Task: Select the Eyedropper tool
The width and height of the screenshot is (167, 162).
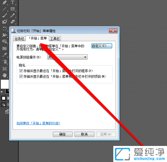Action: click(5, 55)
